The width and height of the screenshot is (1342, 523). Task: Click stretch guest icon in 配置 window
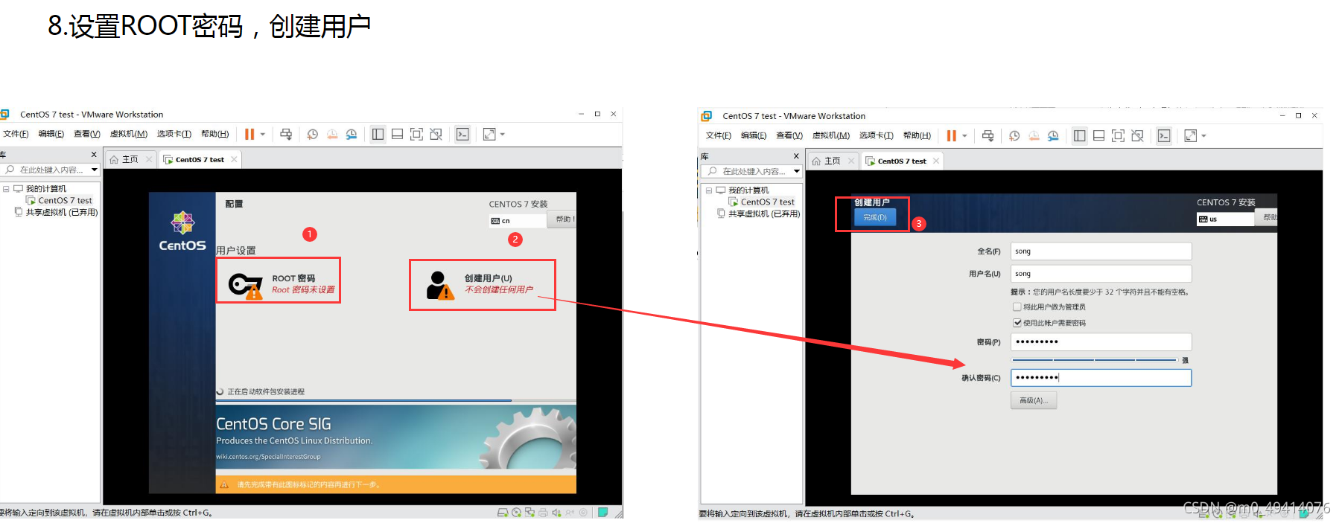pyautogui.click(x=489, y=135)
